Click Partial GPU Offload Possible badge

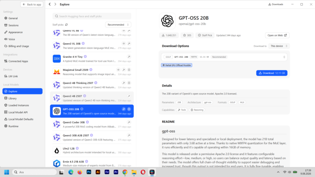tap(176, 65)
